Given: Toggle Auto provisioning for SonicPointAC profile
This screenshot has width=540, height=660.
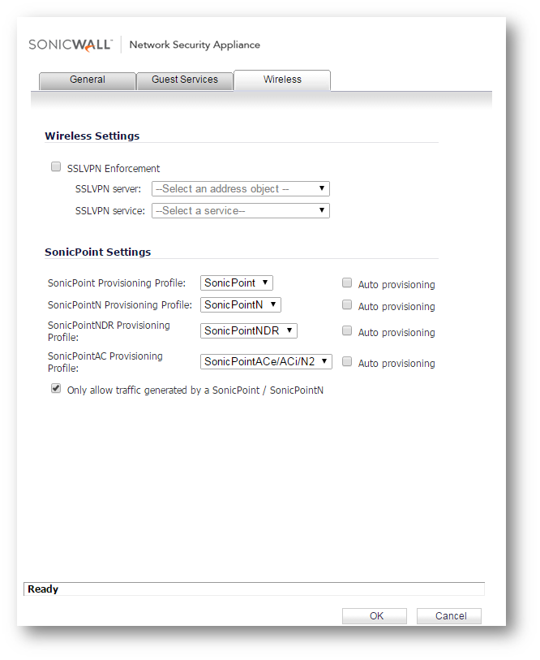Looking at the screenshot, I should click(347, 362).
